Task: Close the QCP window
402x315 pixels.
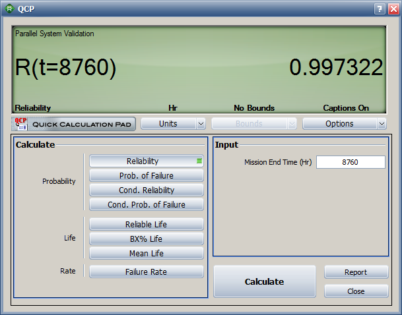Action: point(393,9)
